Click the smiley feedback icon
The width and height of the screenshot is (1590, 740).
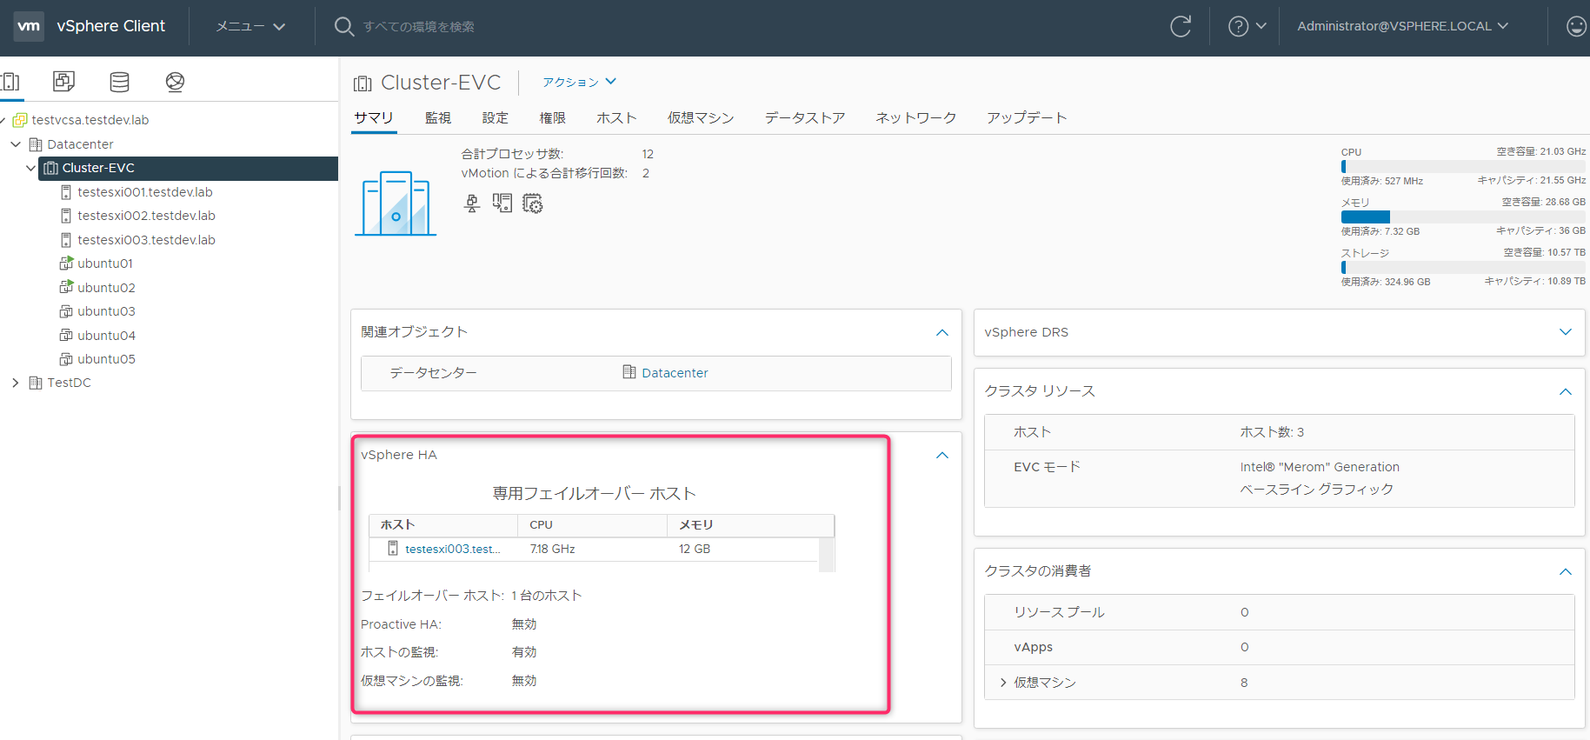tap(1576, 27)
